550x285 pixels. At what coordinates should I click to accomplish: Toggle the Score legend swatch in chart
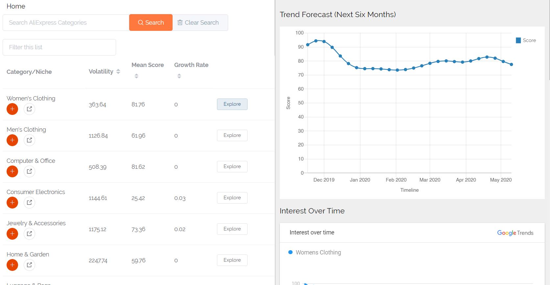pyautogui.click(x=518, y=40)
